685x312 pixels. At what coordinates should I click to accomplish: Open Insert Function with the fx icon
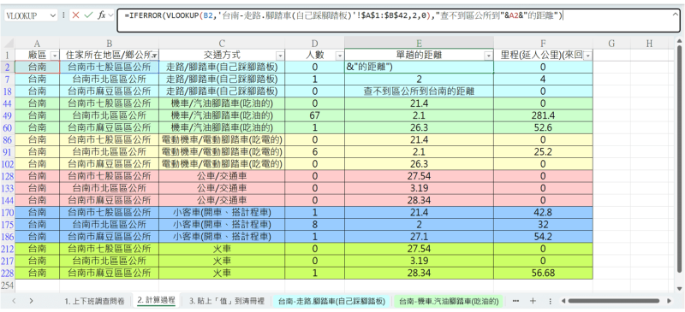pos(101,15)
